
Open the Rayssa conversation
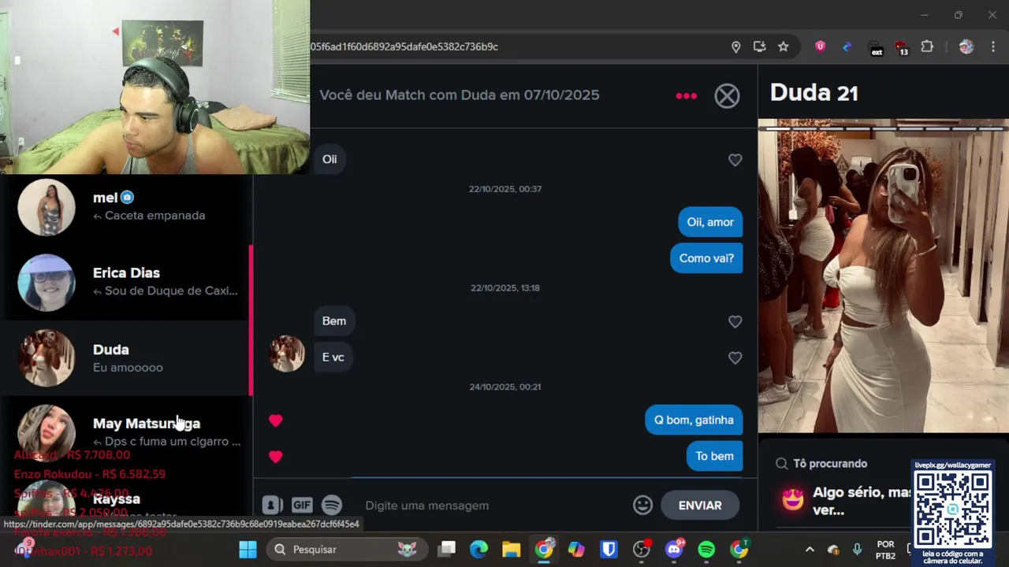pos(126,499)
